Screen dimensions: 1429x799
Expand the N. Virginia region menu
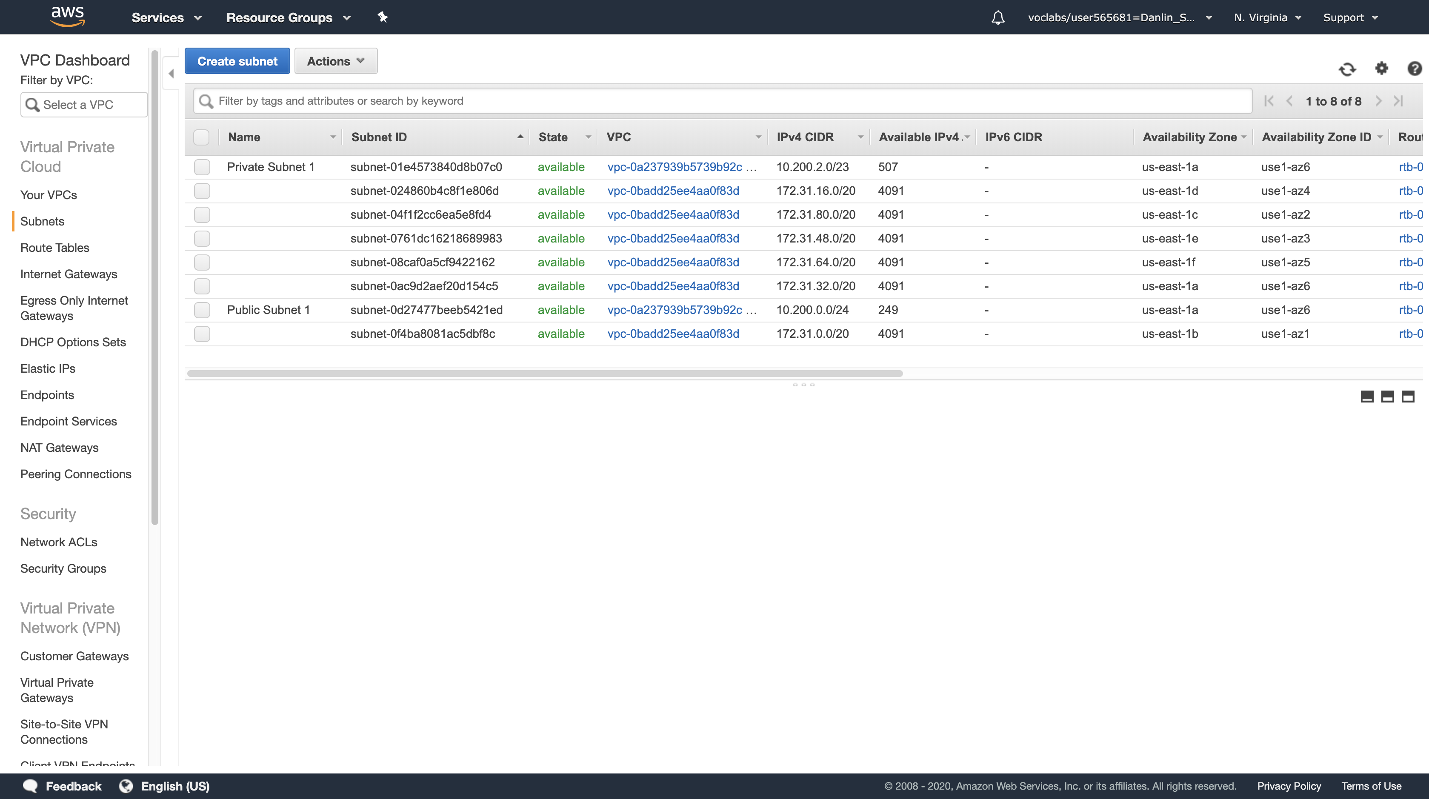(x=1267, y=18)
